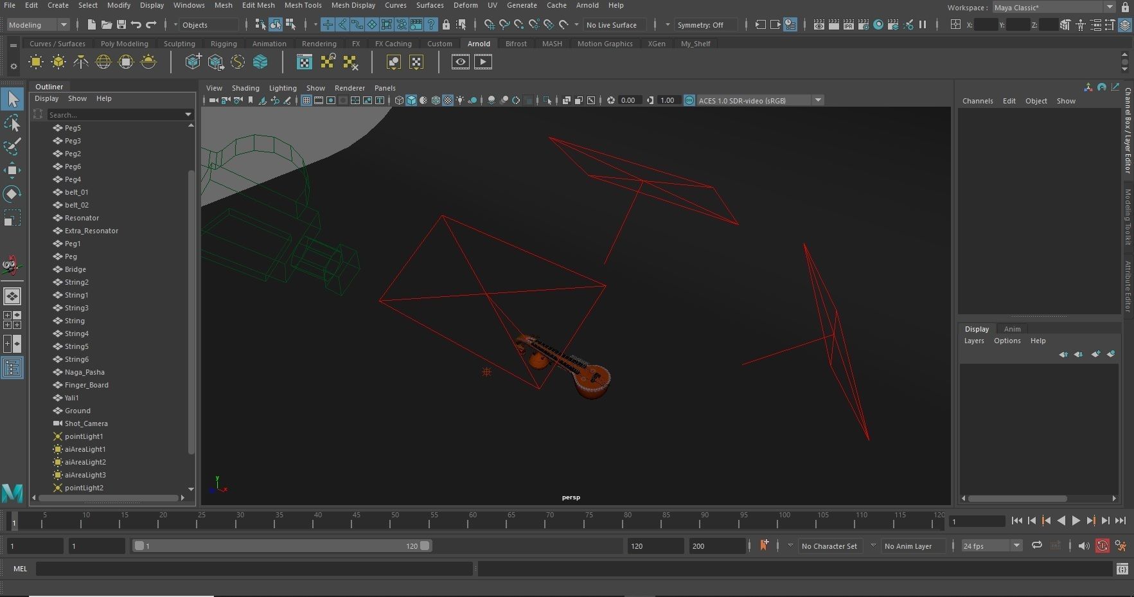Activate the Lasso selection tool
Image resolution: width=1134 pixels, height=597 pixels.
coord(12,123)
